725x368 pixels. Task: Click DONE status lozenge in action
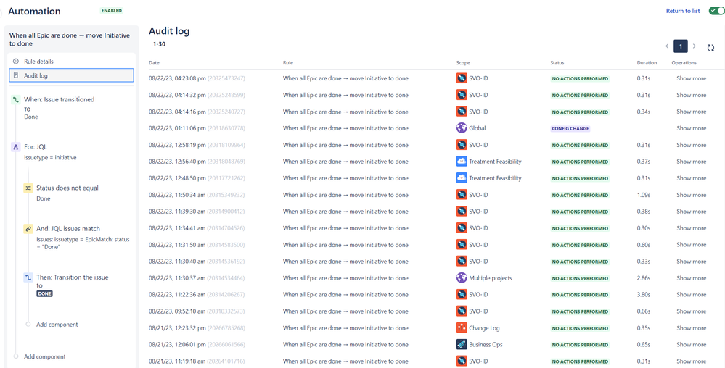[45, 293]
